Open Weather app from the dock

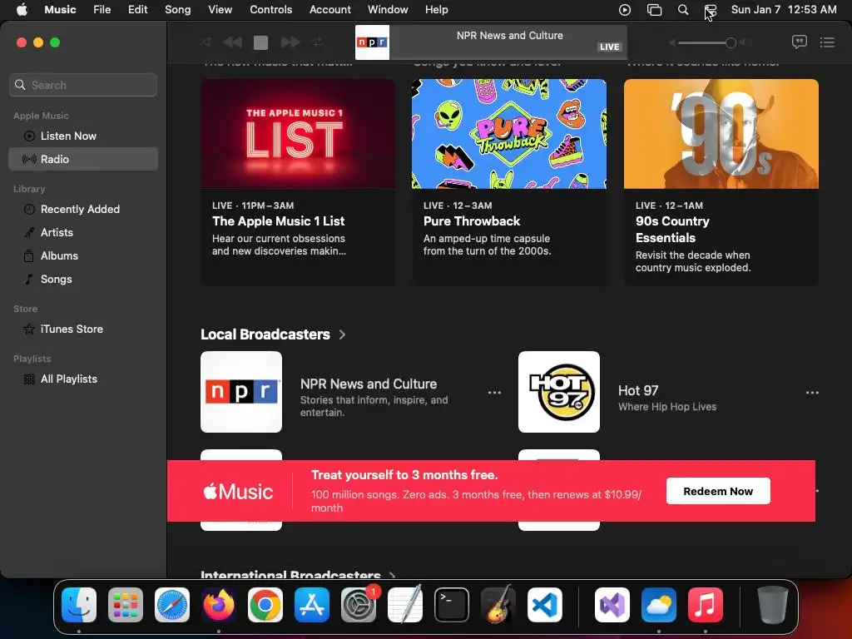659,605
